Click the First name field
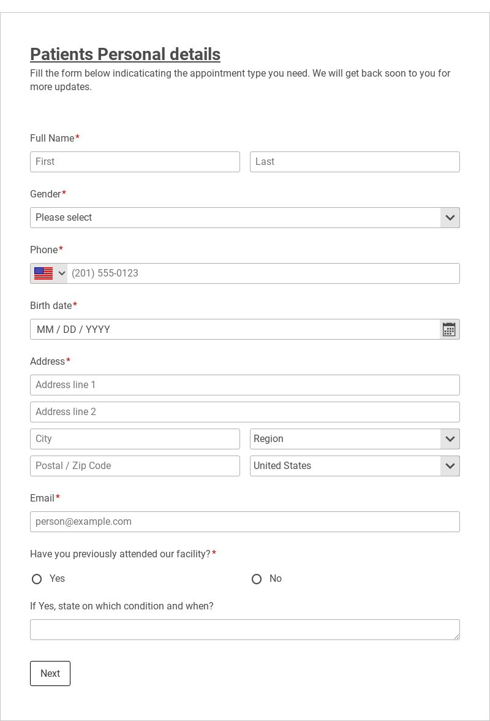Viewport: 490px width, 721px height. click(135, 162)
